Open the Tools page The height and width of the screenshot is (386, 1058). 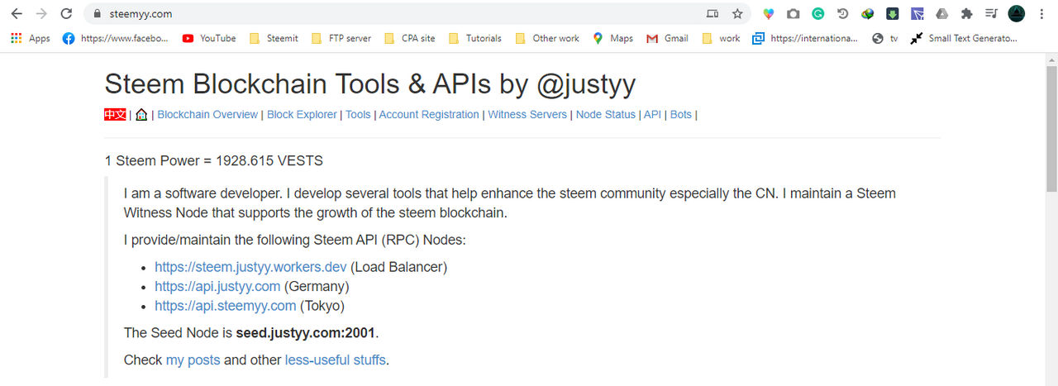pyautogui.click(x=358, y=115)
